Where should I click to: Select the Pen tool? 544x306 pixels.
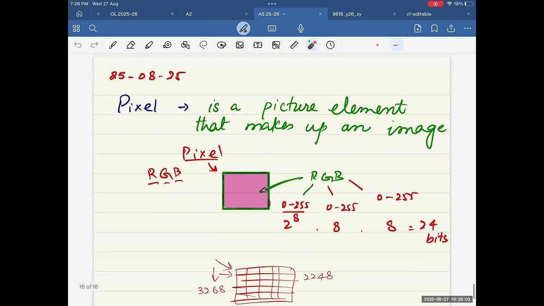113,45
